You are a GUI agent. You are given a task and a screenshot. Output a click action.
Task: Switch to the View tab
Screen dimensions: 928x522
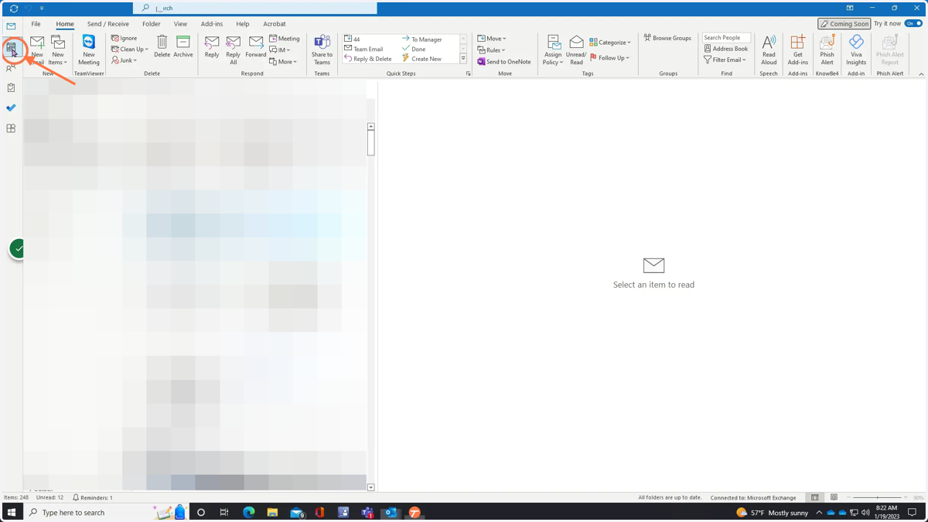click(x=180, y=24)
